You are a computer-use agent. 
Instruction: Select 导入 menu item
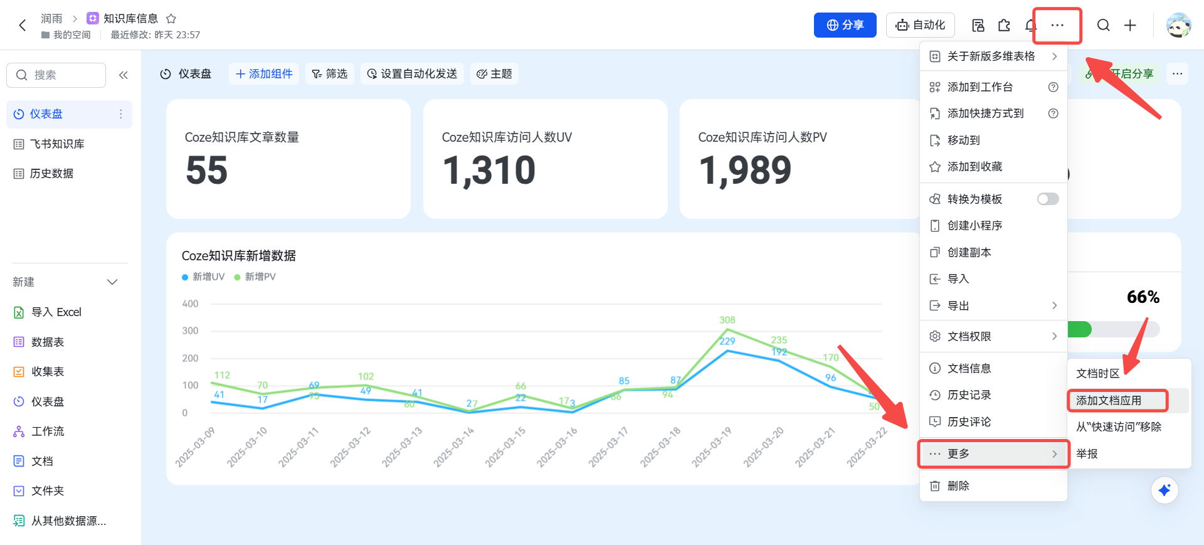pos(993,279)
